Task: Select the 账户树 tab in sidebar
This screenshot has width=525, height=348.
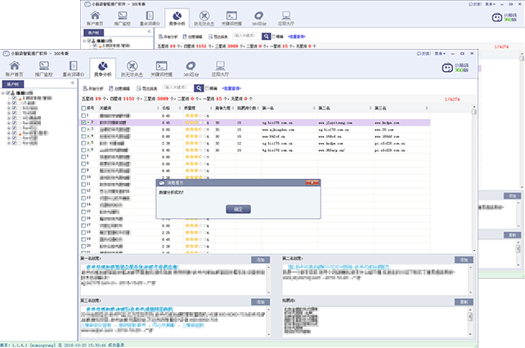Action: [14, 83]
